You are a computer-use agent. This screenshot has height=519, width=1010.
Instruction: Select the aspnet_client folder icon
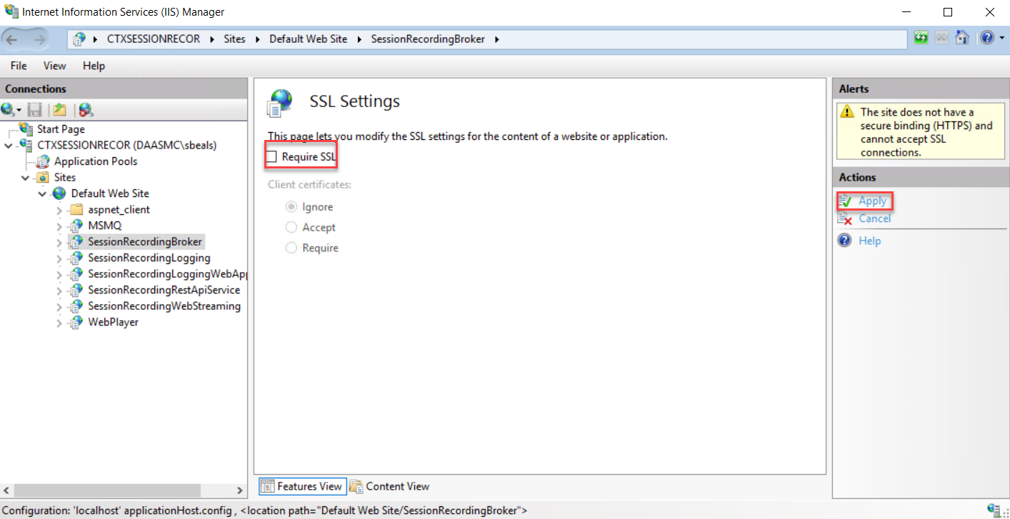(x=77, y=210)
